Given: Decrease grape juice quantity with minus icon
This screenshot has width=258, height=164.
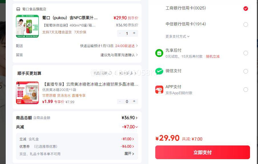Looking at the screenshot, I should (120, 33).
